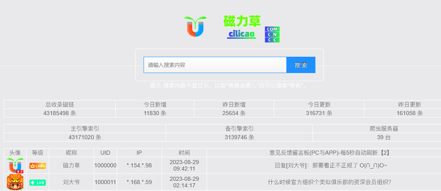Click the 昵称 column header
This screenshot has height=191, width=441.
[x=72, y=153]
